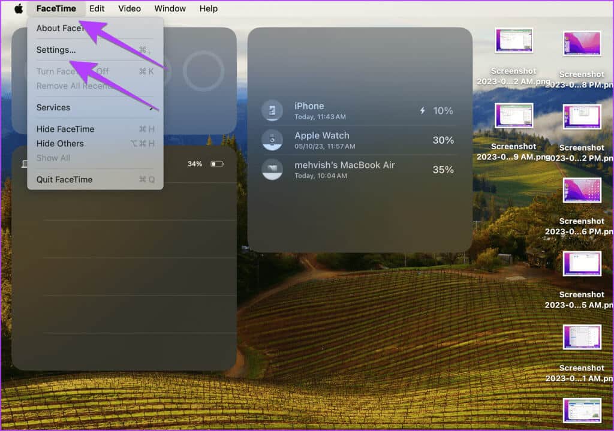Click Apple Watch battery row
This screenshot has height=431, width=614.
(x=359, y=140)
